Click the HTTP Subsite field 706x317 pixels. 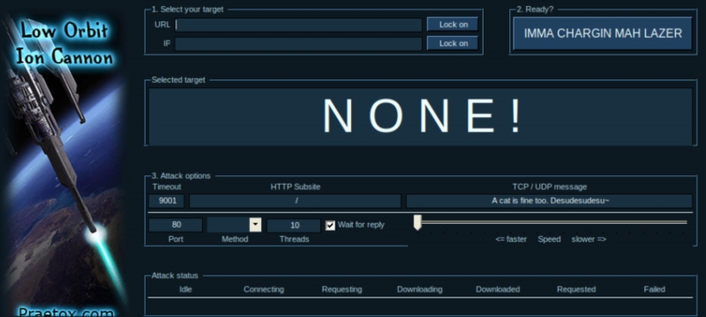pos(295,201)
